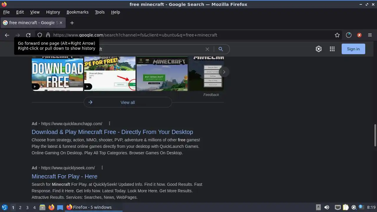Open the File menu
This screenshot has width=377, height=212.
tap(6, 12)
